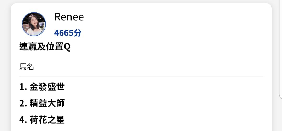The image size is (282, 131).
Task: Click the number 1. before 金發盛世
Action: (23, 87)
